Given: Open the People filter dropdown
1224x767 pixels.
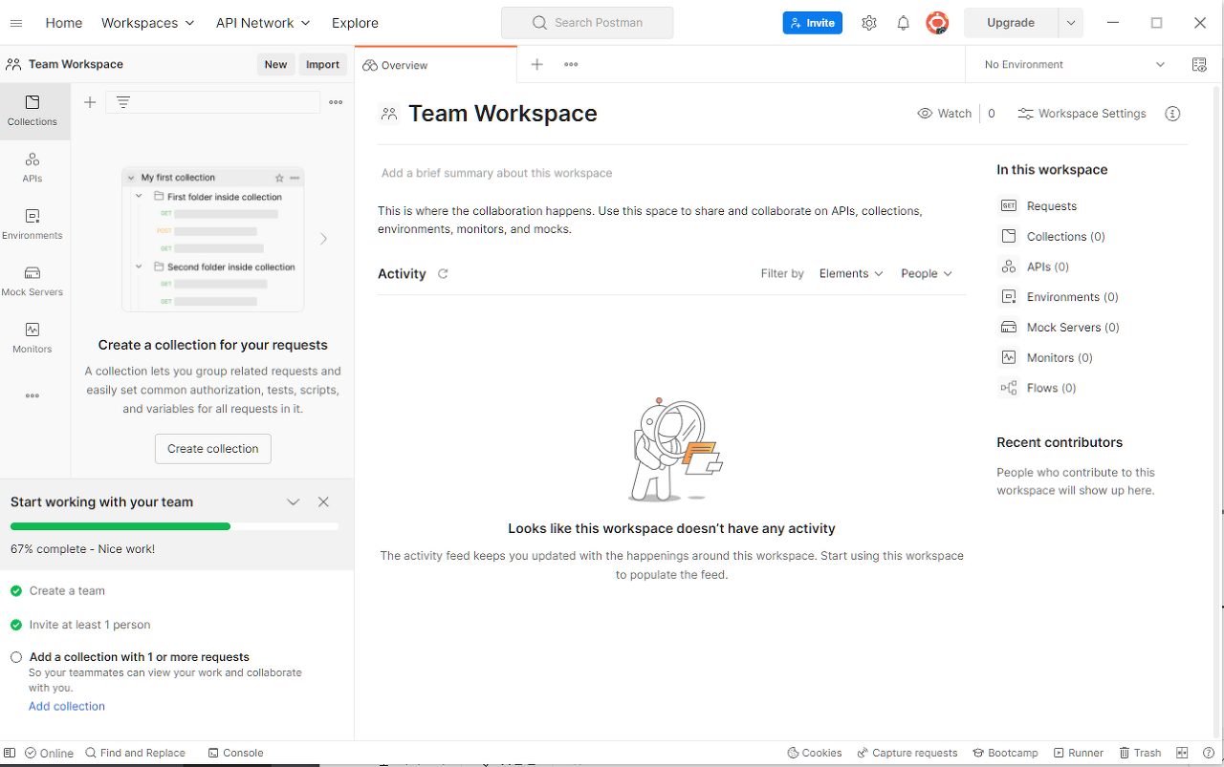Looking at the screenshot, I should [x=927, y=273].
